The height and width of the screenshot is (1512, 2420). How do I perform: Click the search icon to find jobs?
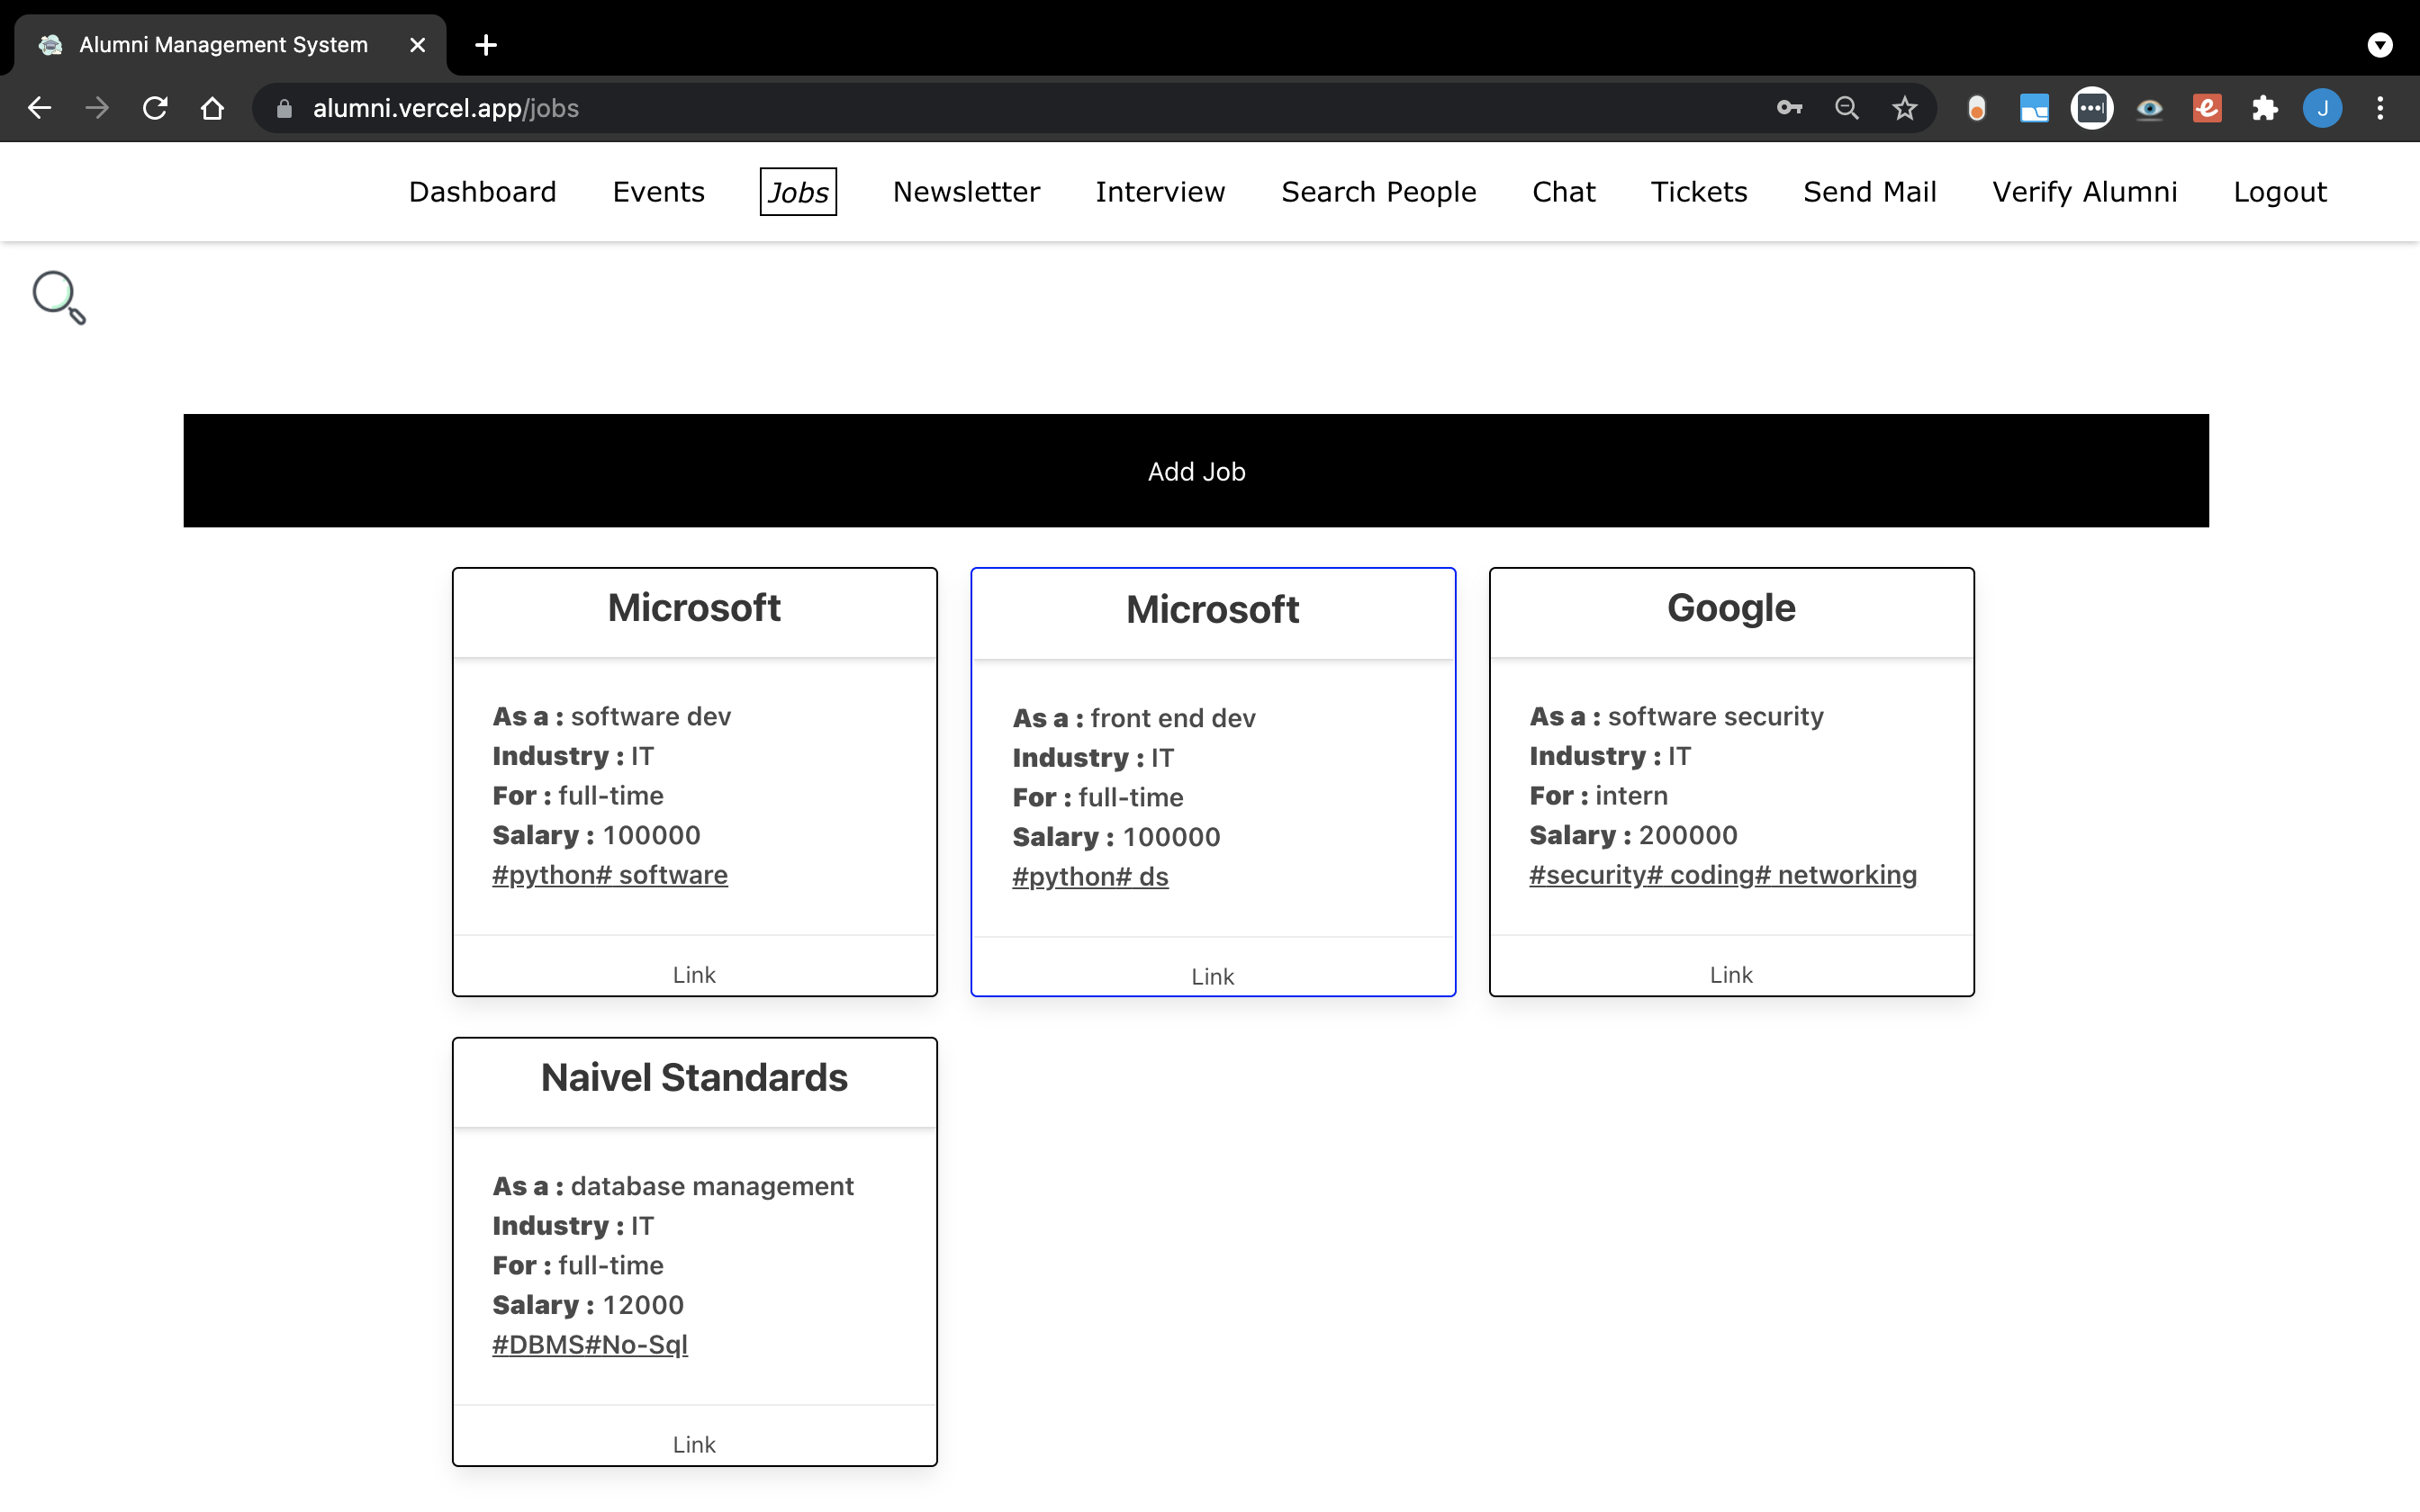[x=58, y=296]
